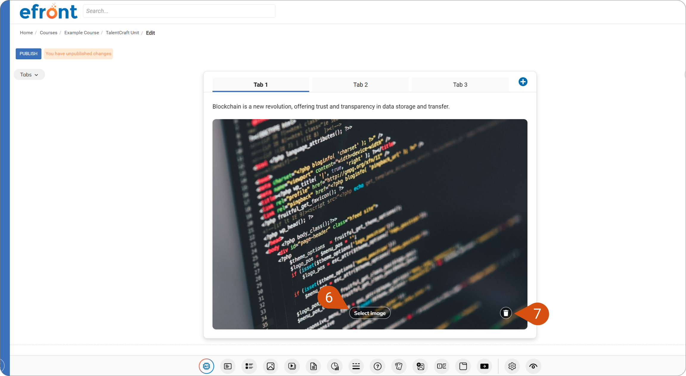Delete the image with trash icon

coord(506,313)
